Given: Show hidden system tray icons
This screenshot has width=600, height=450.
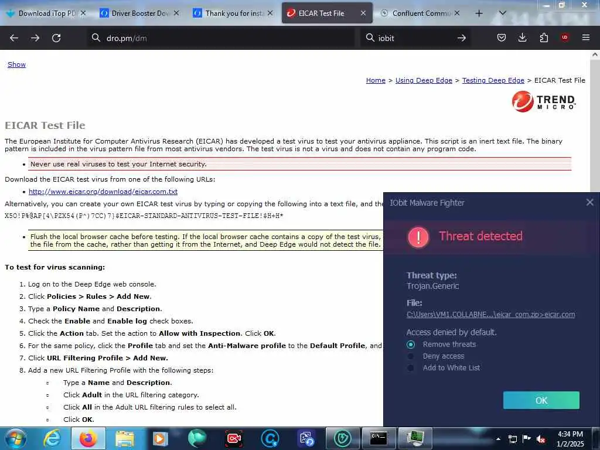Looking at the screenshot, I should [x=498, y=439].
